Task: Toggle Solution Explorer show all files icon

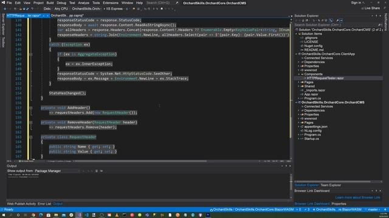Action: tap(331, 21)
